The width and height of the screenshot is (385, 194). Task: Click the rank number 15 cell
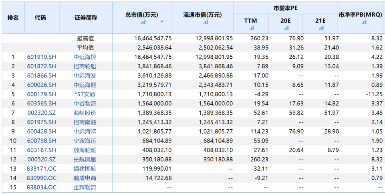click(13, 187)
